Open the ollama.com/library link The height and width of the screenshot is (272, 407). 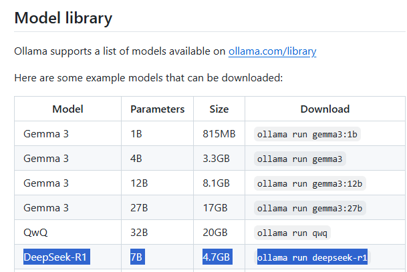tap(272, 51)
